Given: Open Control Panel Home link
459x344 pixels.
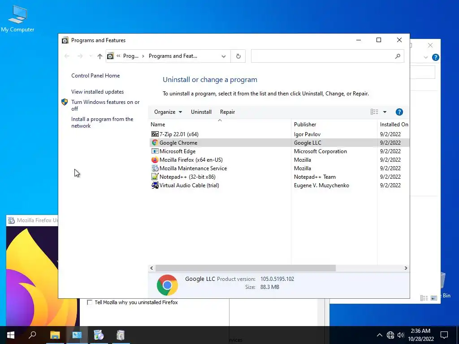Looking at the screenshot, I should point(95,76).
